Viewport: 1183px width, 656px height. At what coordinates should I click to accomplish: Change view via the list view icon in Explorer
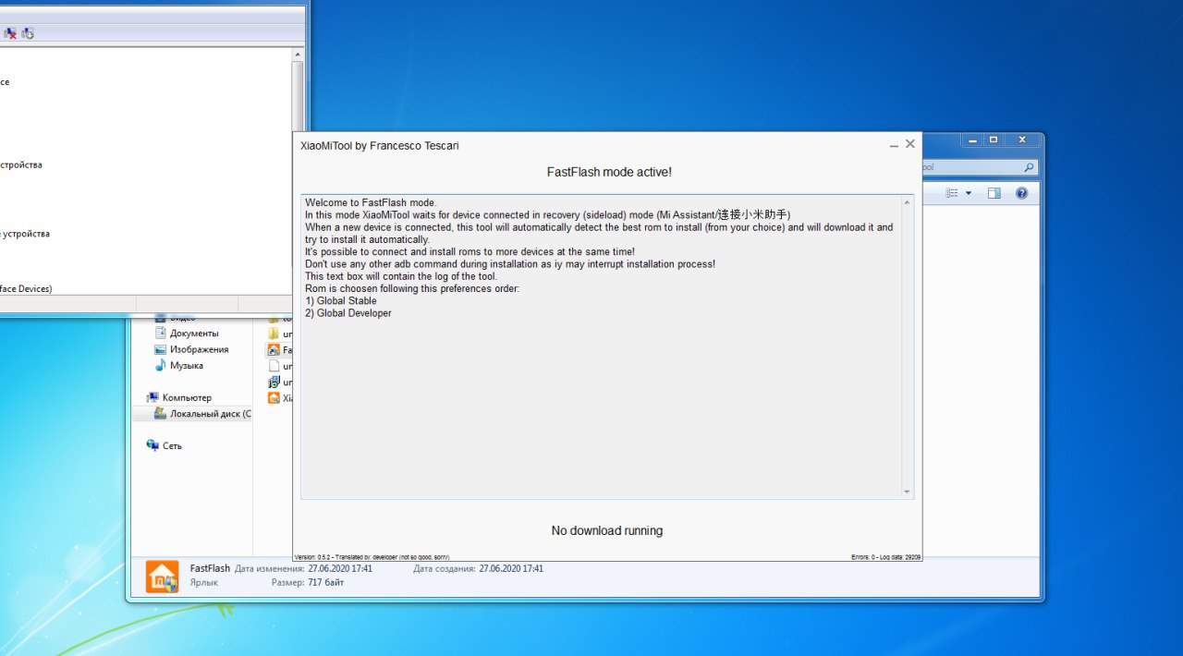pos(952,193)
